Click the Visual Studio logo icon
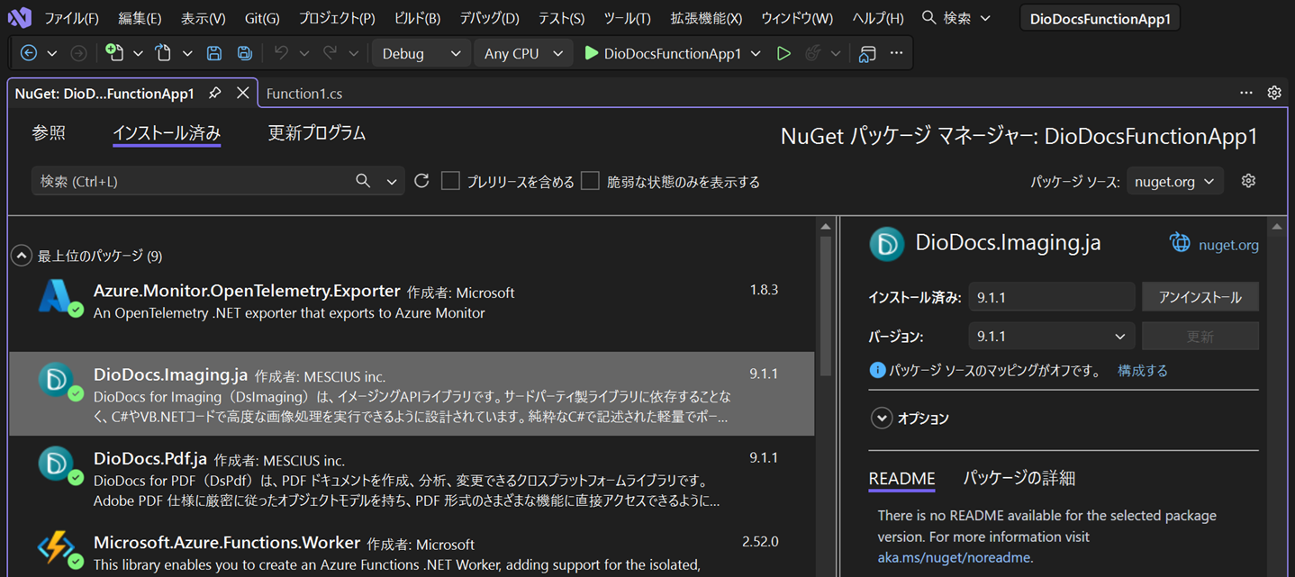 (19, 17)
